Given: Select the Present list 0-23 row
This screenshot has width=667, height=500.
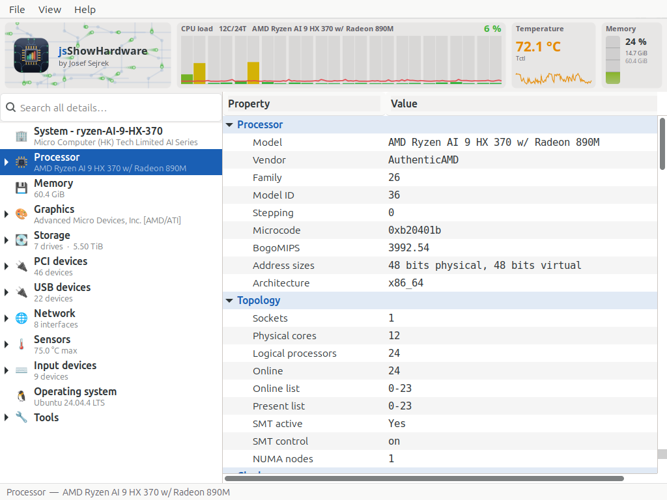Looking at the screenshot, I should 440,406.
